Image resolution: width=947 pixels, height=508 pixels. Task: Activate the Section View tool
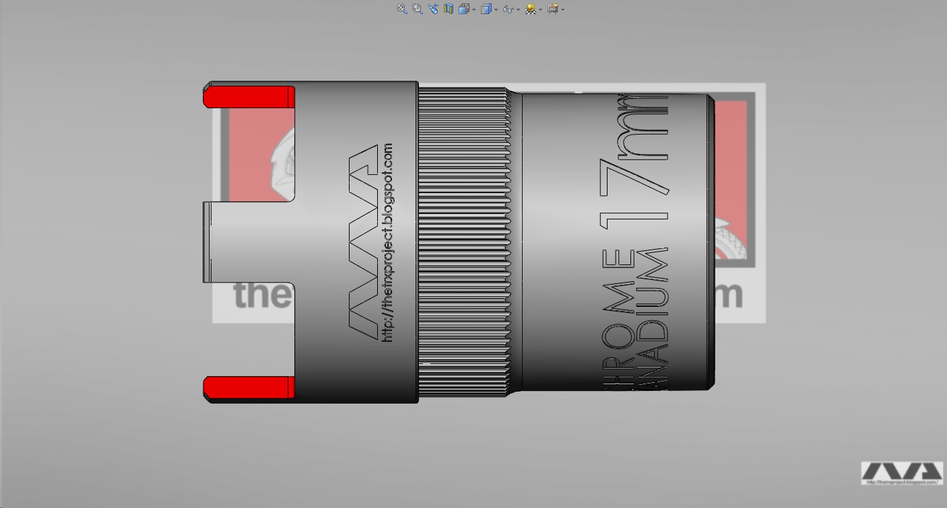click(x=449, y=9)
